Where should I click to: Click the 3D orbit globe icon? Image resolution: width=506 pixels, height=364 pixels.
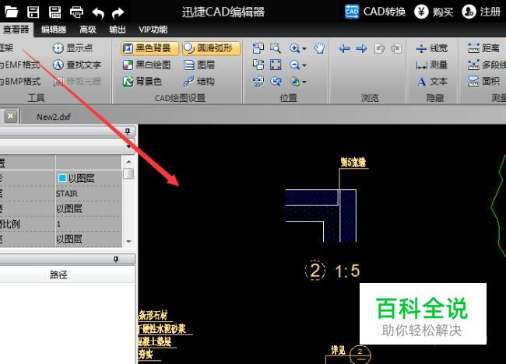(294, 82)
